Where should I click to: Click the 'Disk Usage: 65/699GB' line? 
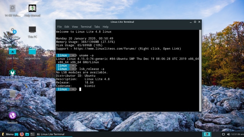click(79, 45)
